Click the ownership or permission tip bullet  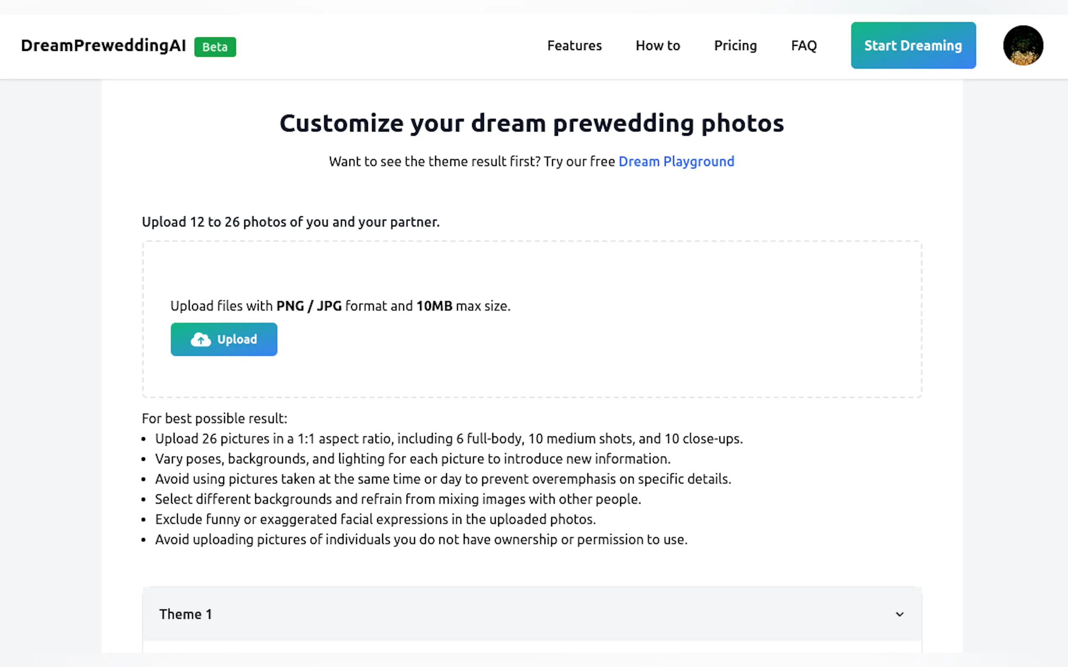pyautogui.click(x=421, y=539)
